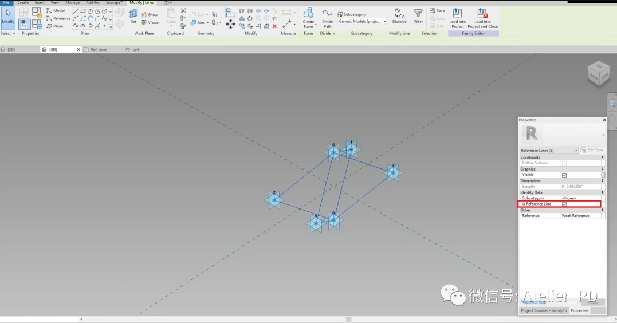Click the Subcategory <None> value field
617x323 pixels.
pyautogui.click(x=581, y=198)
